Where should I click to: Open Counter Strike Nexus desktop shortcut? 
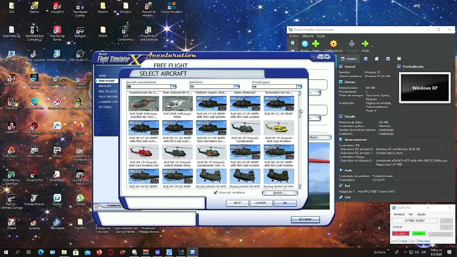(80, 177)
